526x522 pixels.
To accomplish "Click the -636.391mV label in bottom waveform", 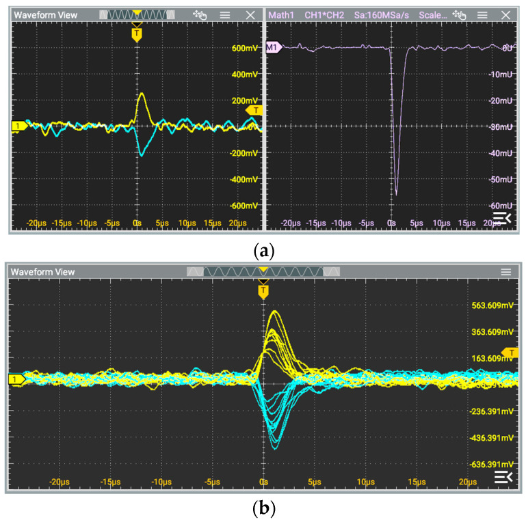I will coord(491,465).
